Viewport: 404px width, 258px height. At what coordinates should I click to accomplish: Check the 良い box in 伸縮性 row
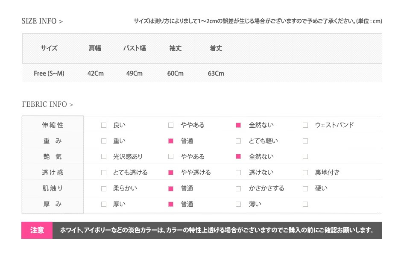pyautogui.click(x=104, y=125)
